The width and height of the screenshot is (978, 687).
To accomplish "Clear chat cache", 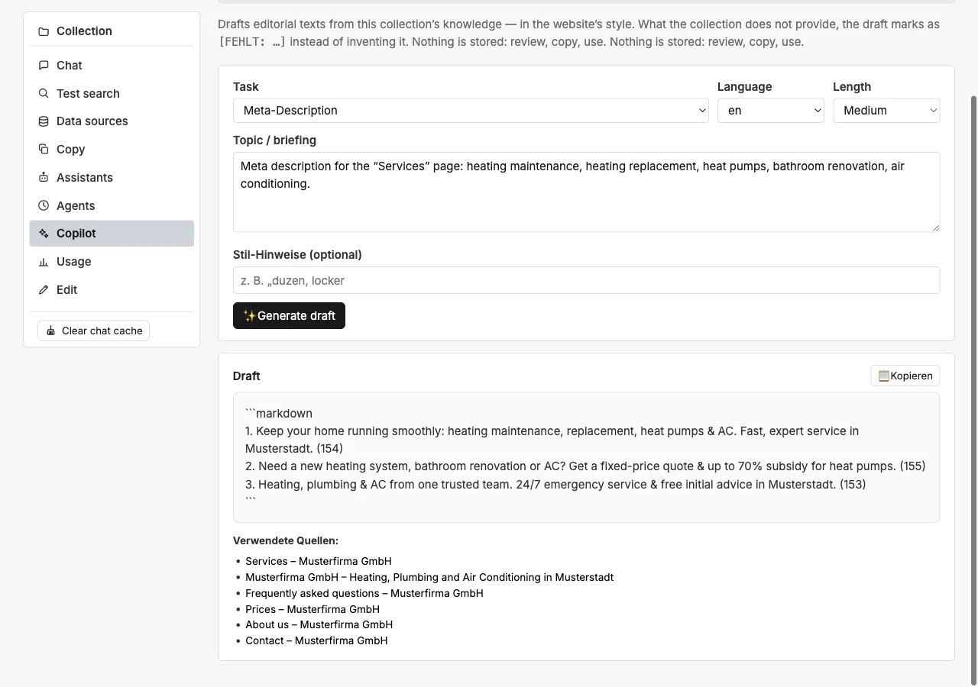I will [93, 331].
